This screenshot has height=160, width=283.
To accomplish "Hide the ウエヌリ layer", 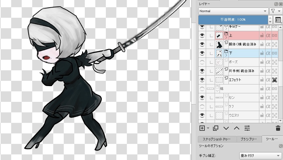I will [202, 115].
